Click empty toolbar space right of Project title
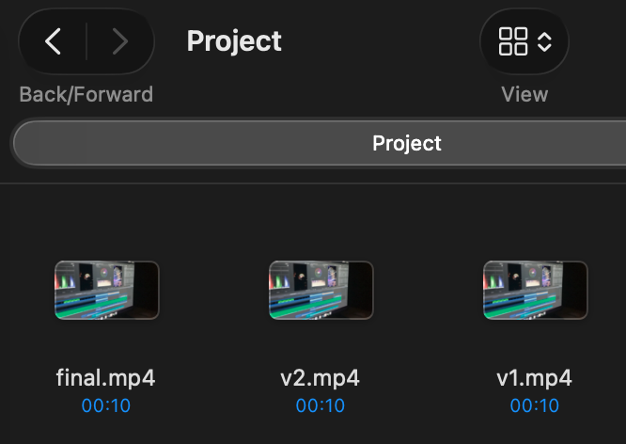 (x=376, y=41)
